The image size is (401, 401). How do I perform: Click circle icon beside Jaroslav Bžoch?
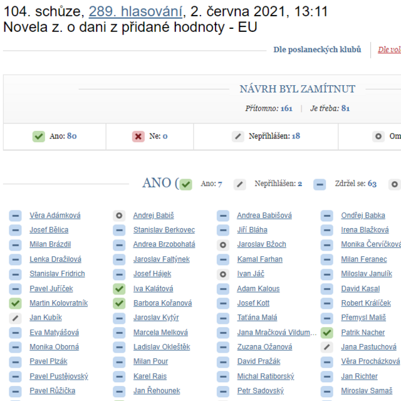[222, 245]
